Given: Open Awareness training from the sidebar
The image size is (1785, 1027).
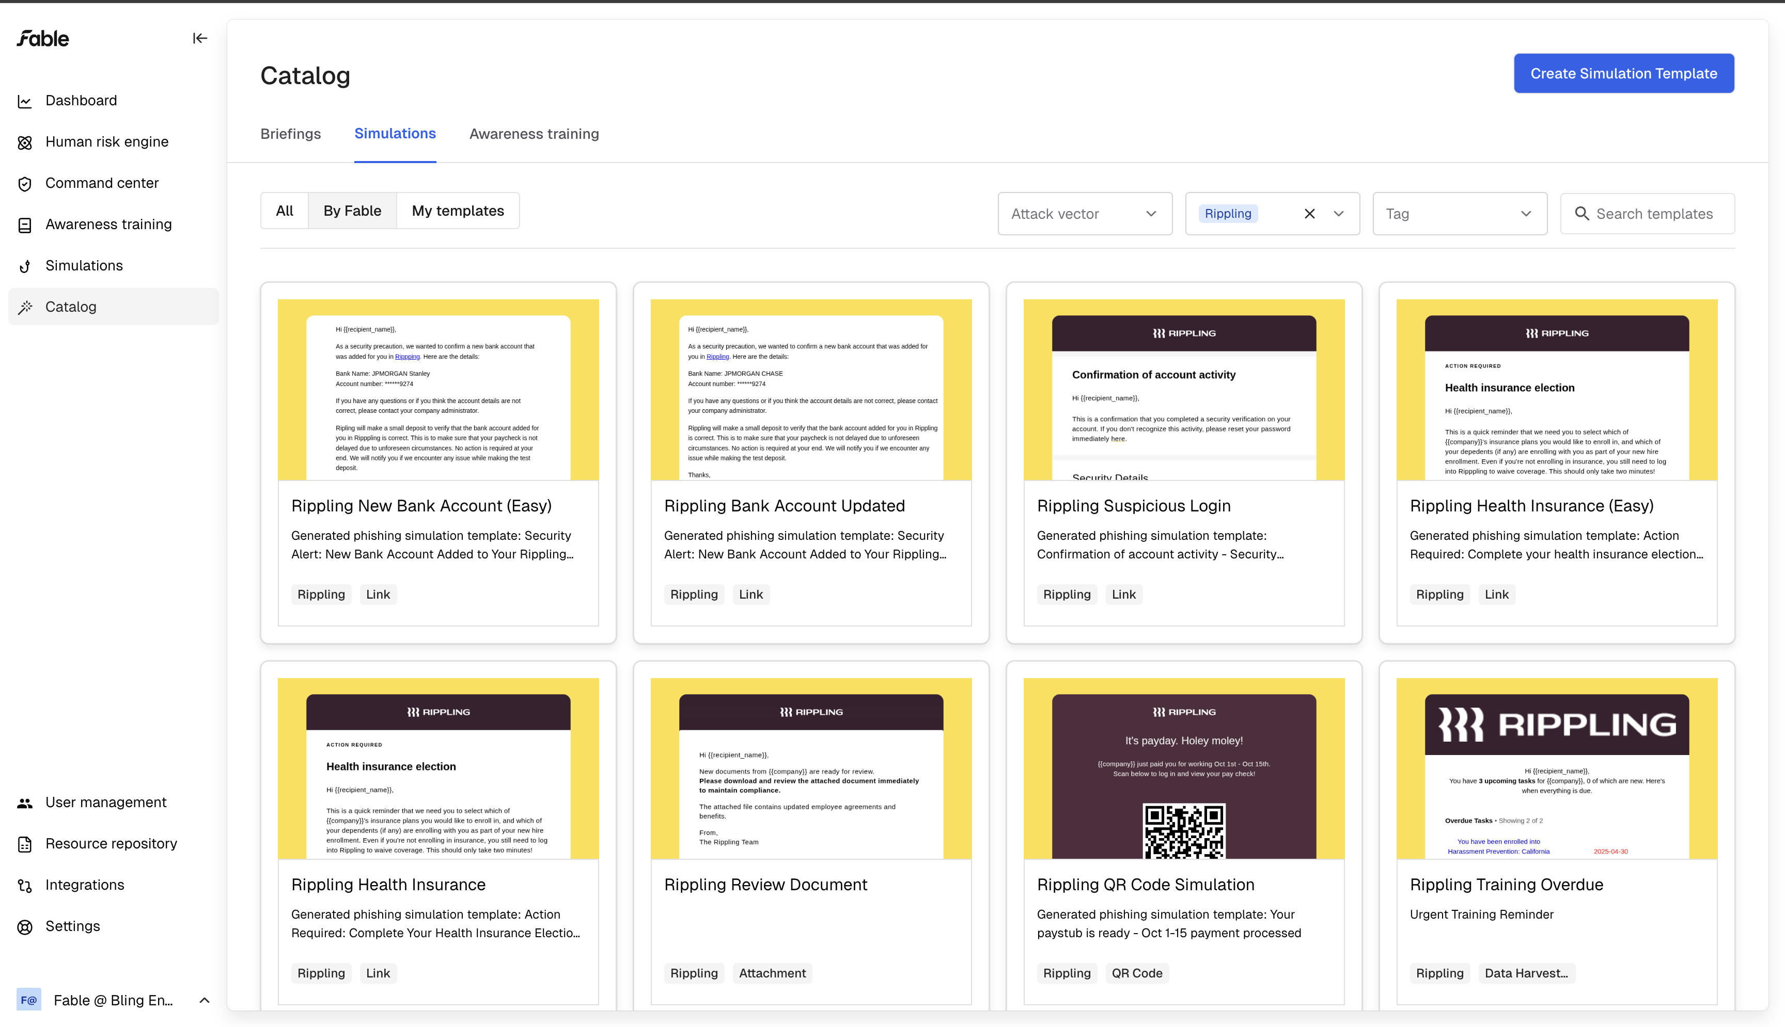Looking at the screenshot, I should click(x=114, y=224).
